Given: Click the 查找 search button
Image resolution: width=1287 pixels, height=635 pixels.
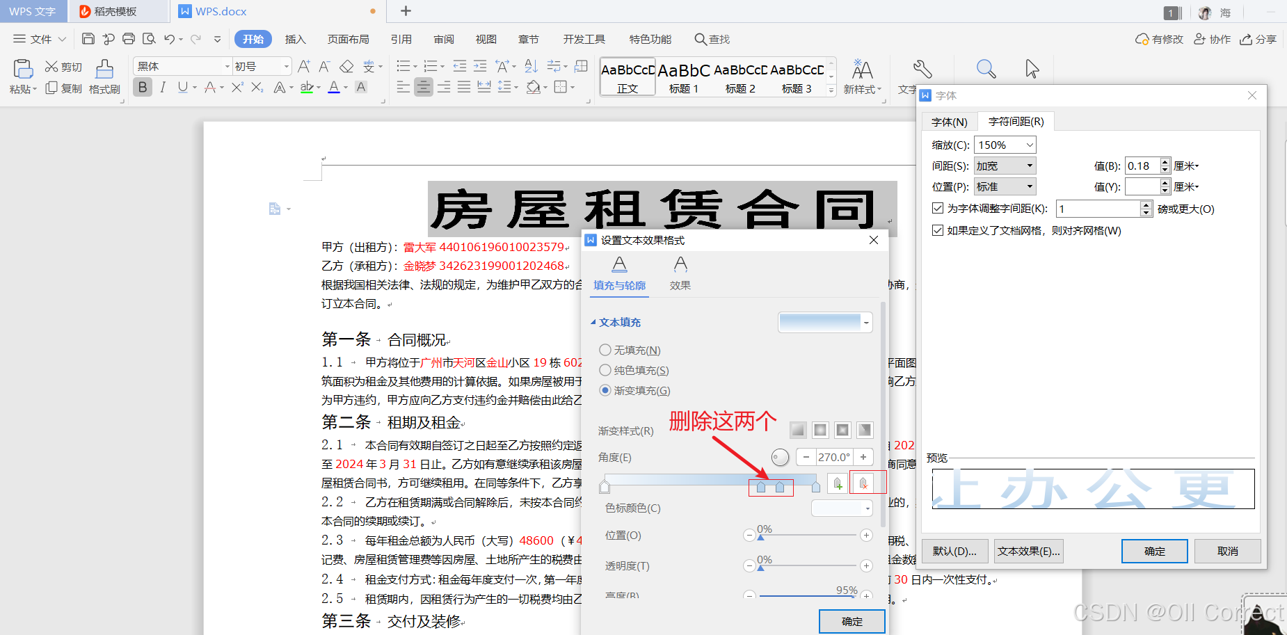Looking at the screenshot, I should (x=712, y=39).
